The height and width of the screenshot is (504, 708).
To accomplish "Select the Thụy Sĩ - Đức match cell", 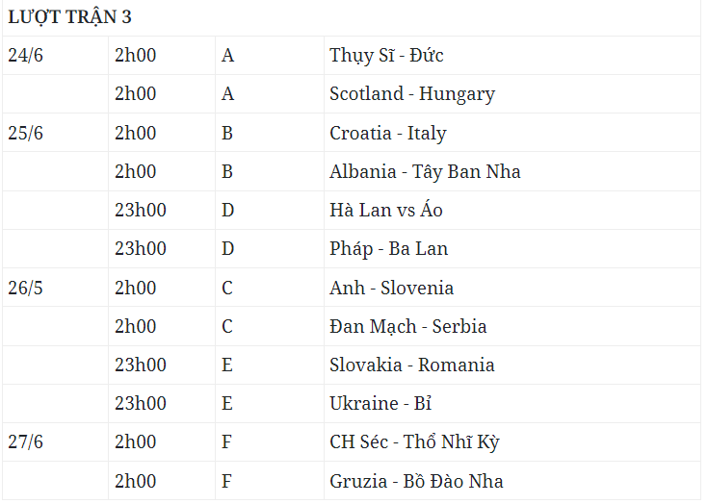I will (386, 56).
